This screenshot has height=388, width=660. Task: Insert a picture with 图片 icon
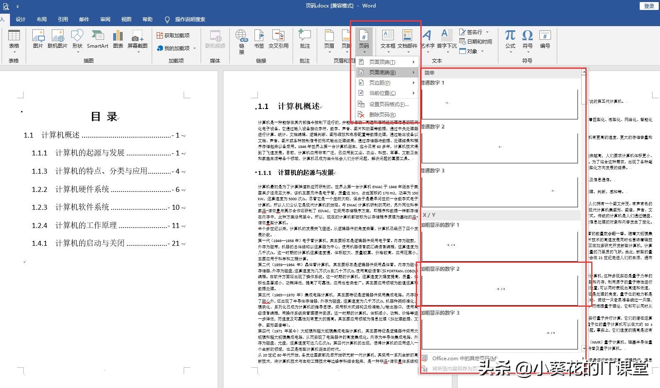[38, 39]
